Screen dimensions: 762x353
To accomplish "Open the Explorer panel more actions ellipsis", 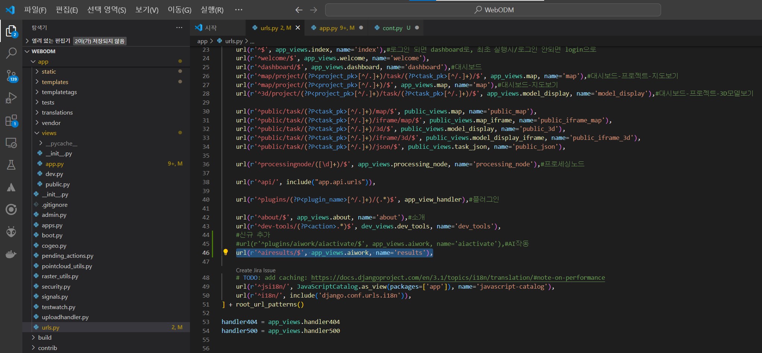I will click(179, 28).
